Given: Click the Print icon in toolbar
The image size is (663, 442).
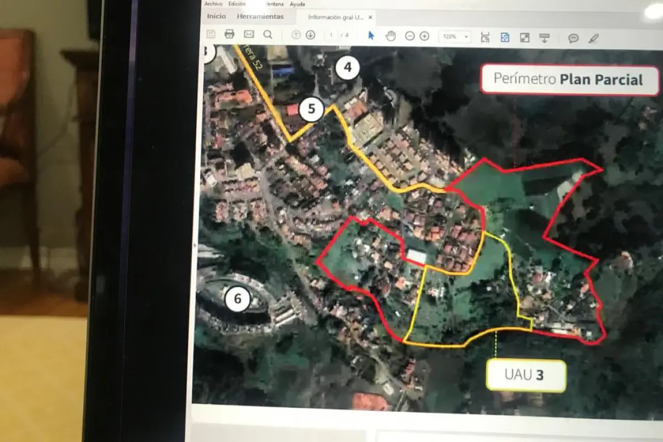Looking at the screenshot, I should 229,34.
